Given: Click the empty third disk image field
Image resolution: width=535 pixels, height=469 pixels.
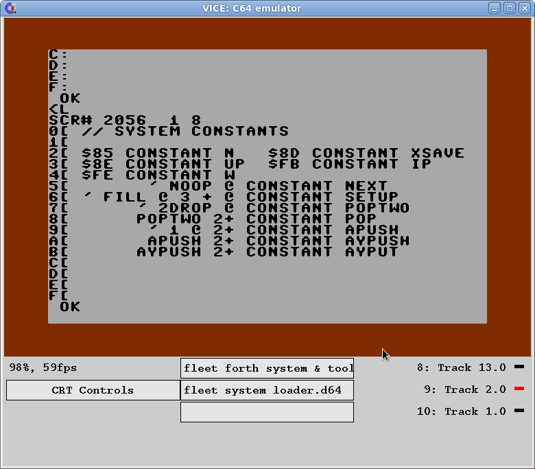Looking at the screenshot, I should [x=267, y=412].
